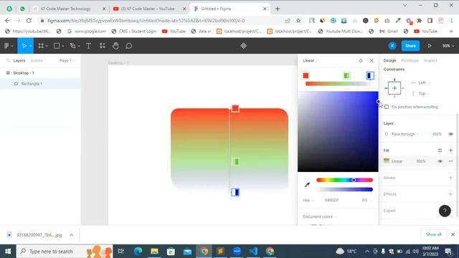Screen dimensions: 459x258
Task: Toggle Fix position when scrolling checkbox
Action: [x=387, y=107]
